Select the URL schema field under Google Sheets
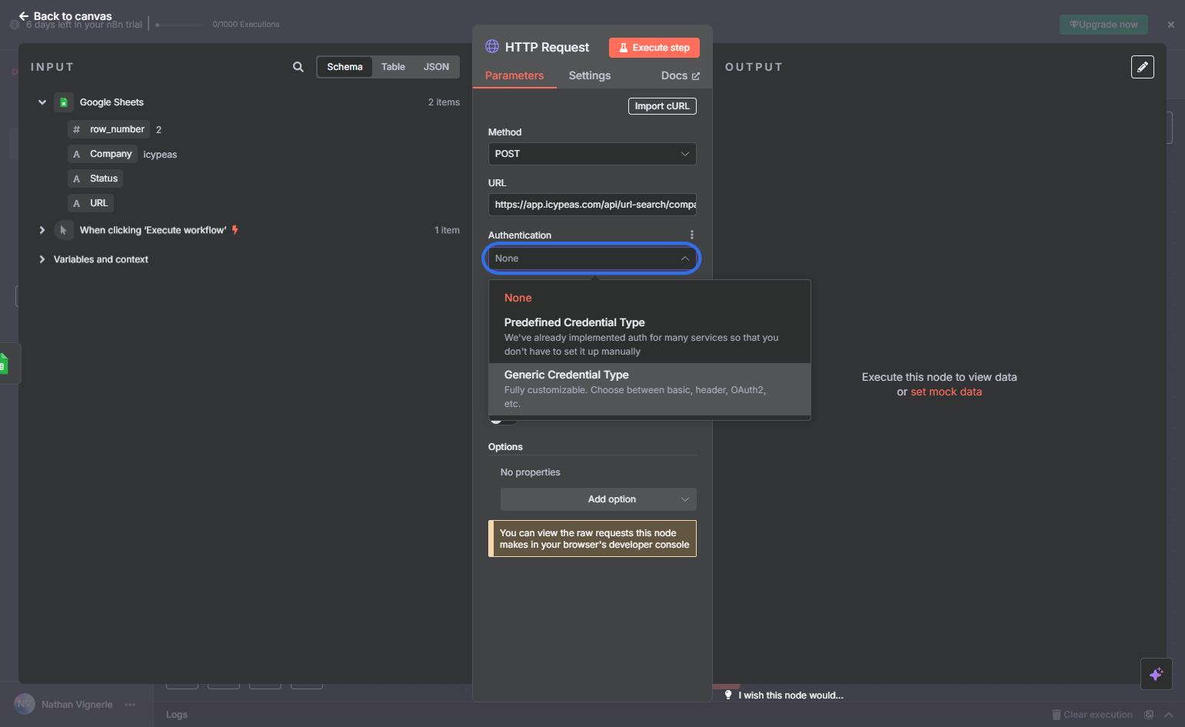Screen dimensions: 1185x727 pos(91,203)
